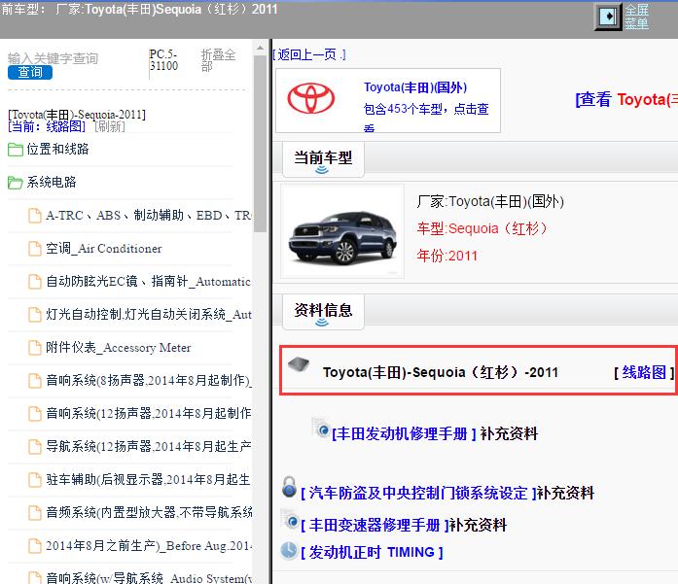678x584 pixels.
Task: Open 音响系统(8扬声器 document
Action: click(x=149, y=380)
